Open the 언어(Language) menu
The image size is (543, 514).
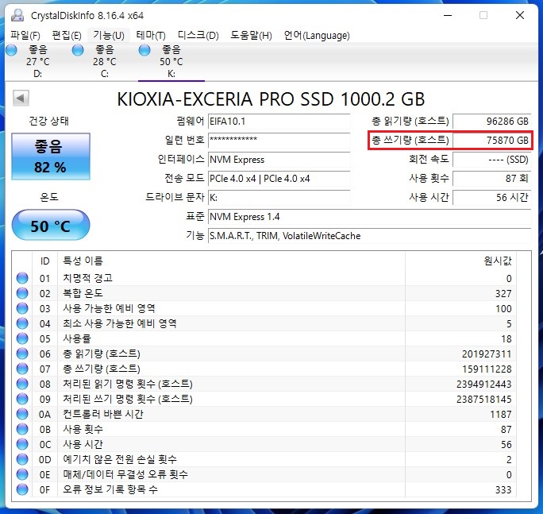coord(317,36)
